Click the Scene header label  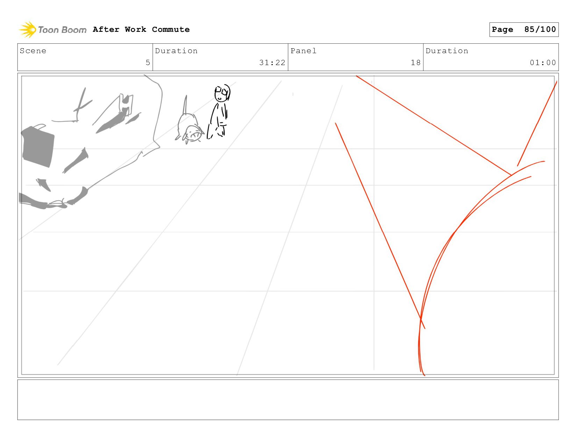point(33,51)
